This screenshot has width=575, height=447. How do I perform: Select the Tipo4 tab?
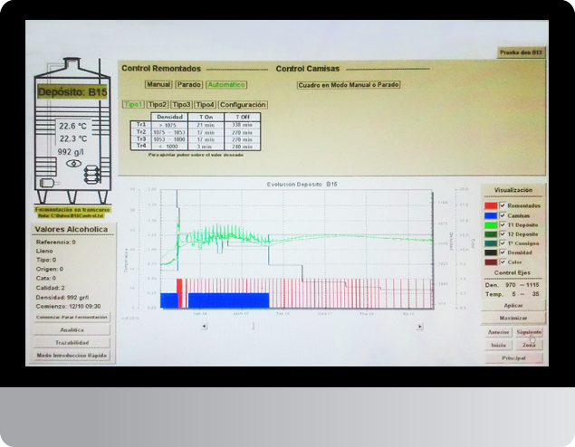click(x=205, y=105)
